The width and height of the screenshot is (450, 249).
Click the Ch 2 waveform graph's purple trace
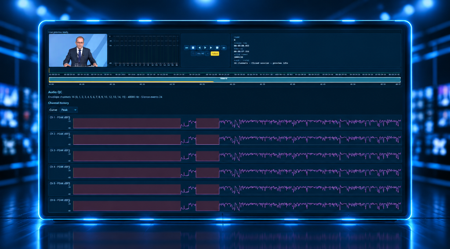point(310,139)
